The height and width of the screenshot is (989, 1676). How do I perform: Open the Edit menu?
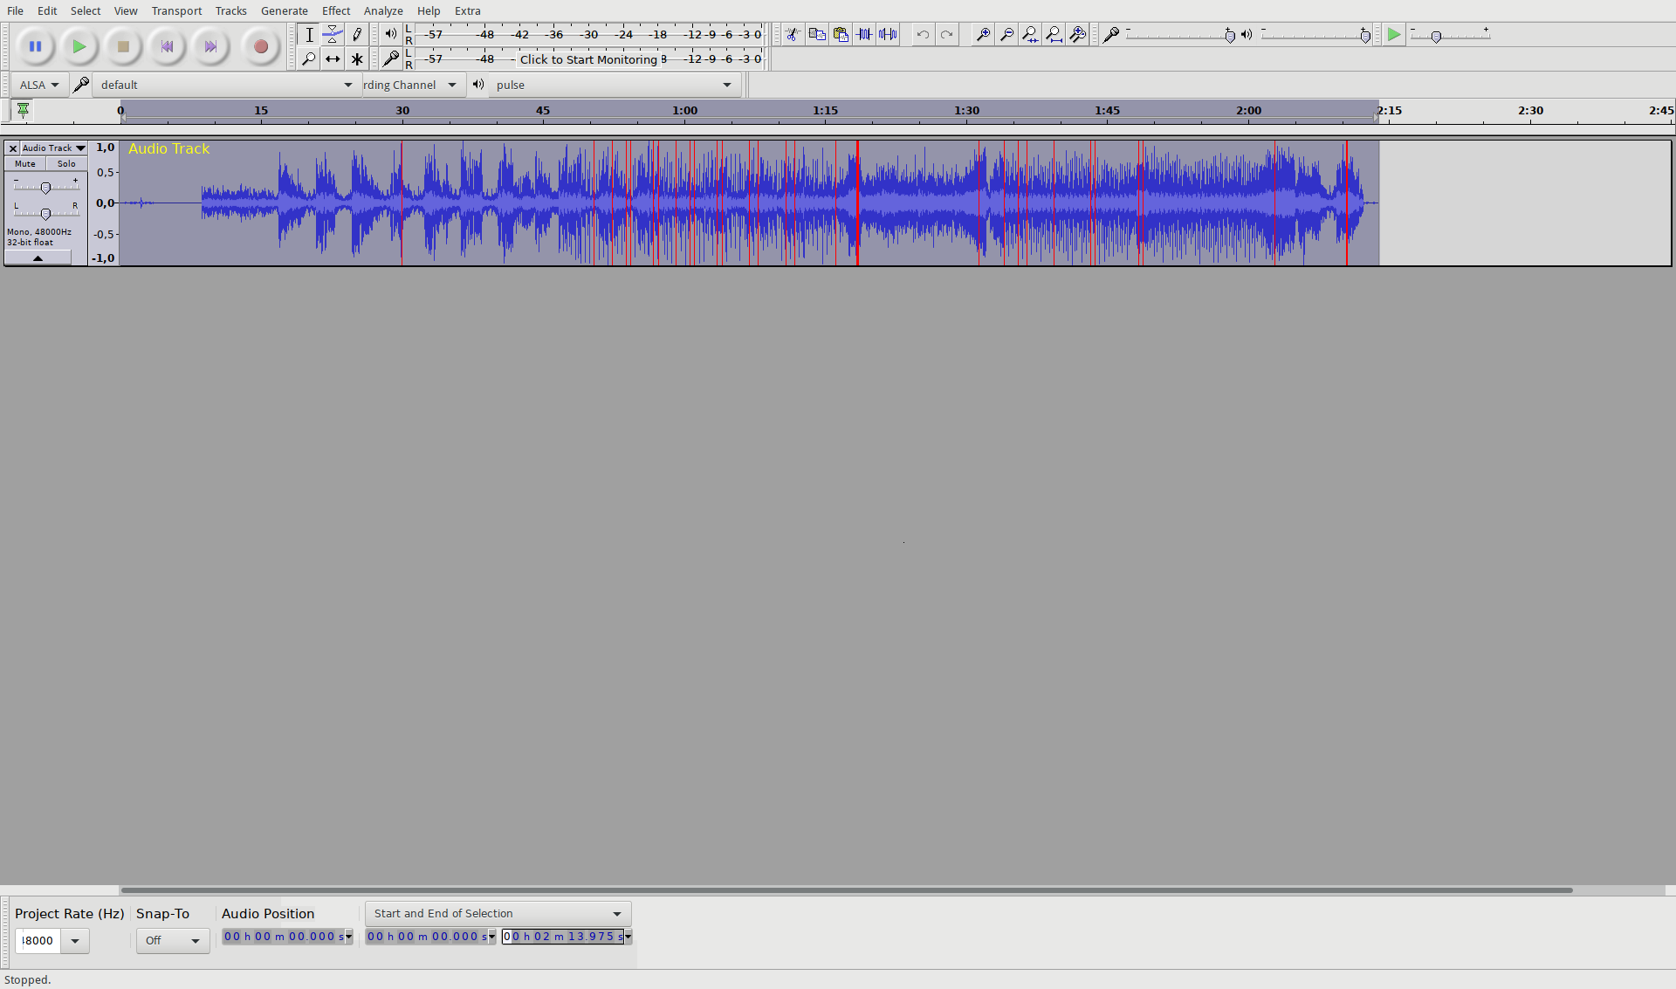(47, 10)
